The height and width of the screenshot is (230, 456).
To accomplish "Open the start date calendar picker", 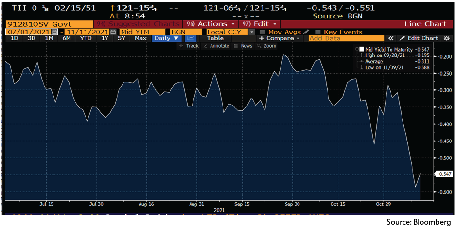I will coord(54,32).
